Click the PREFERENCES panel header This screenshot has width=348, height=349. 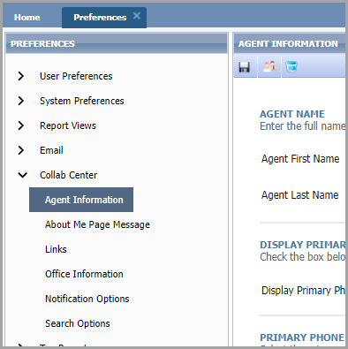(117, 43)
